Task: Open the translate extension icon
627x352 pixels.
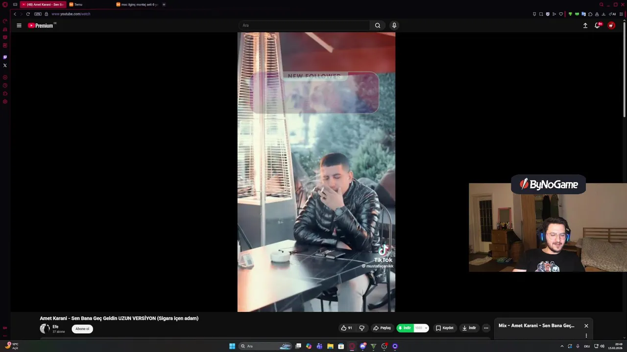Action: pos(583,14)
